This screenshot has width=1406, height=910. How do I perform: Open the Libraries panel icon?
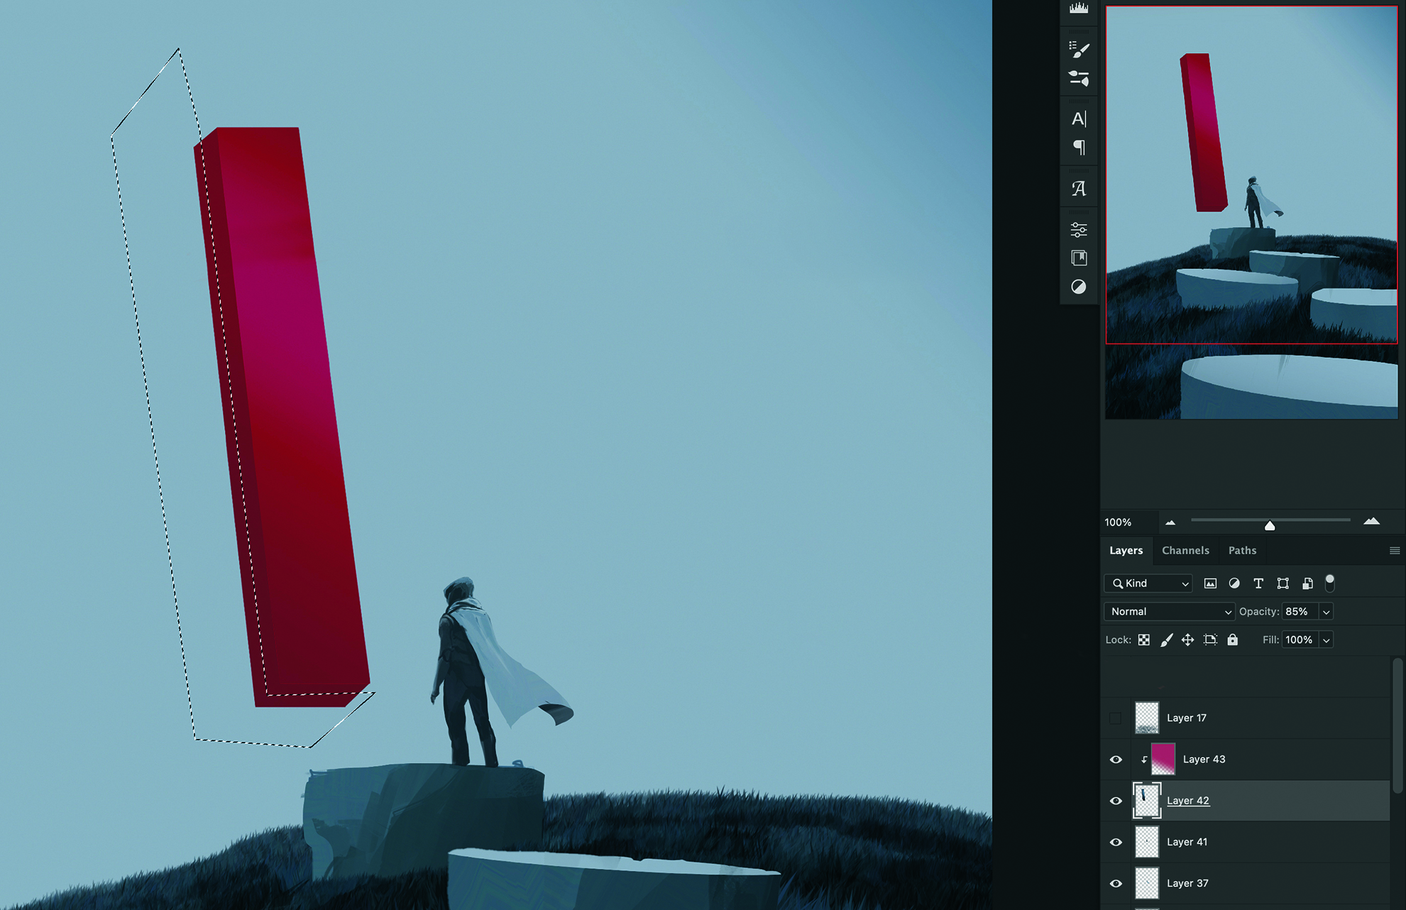tap(1079, 258)
